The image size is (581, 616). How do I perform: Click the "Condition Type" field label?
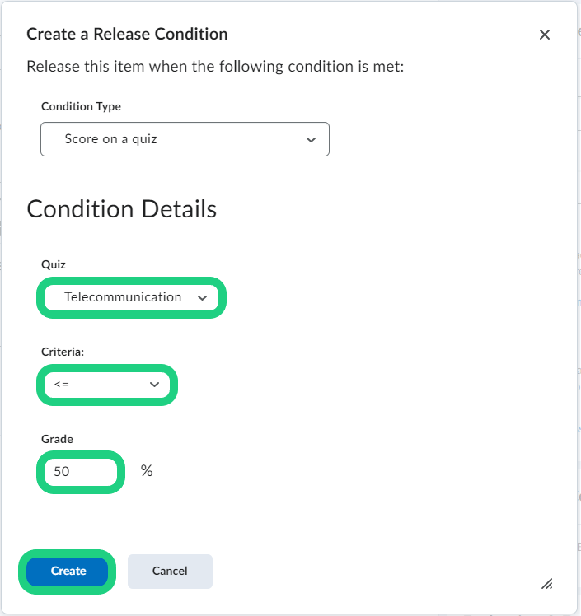81,106
